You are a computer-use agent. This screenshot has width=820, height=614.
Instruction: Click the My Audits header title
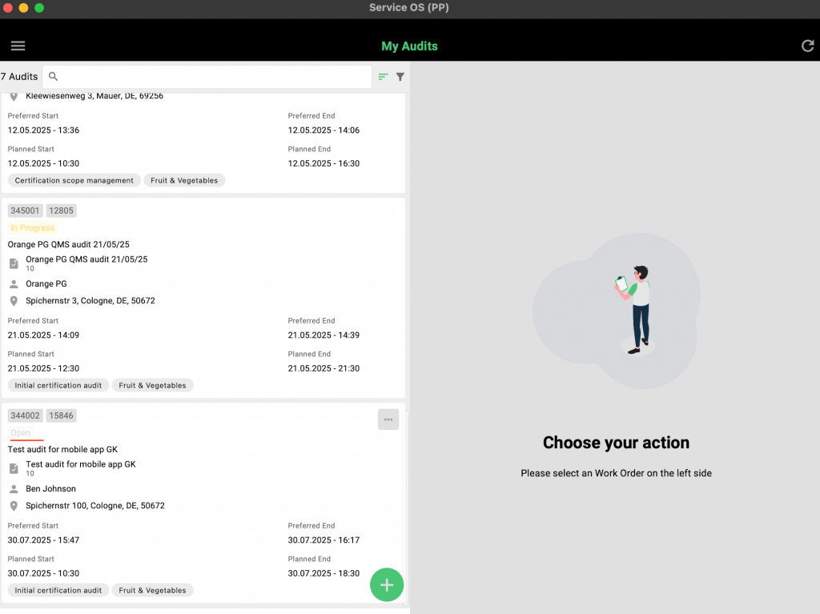[x=409, y=46]
